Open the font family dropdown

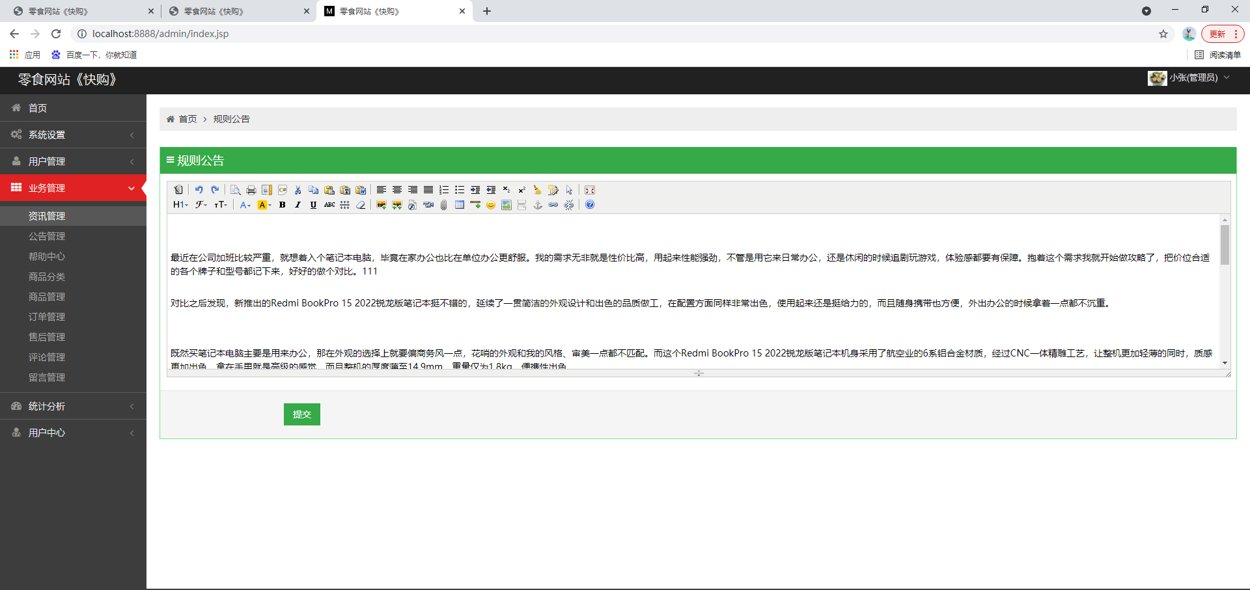201,205
